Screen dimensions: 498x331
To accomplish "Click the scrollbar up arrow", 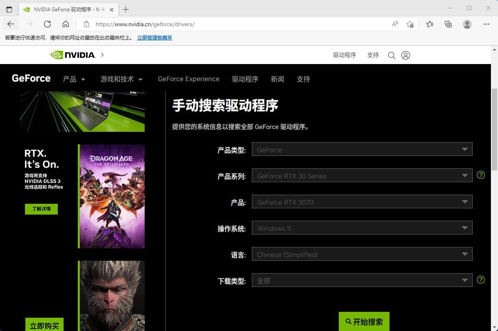I will pyautogui.click(x=495, y=49).
